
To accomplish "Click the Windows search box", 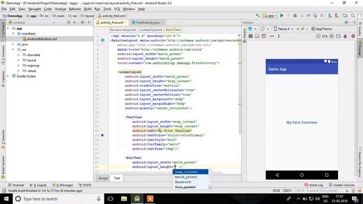I will [58, 199].
